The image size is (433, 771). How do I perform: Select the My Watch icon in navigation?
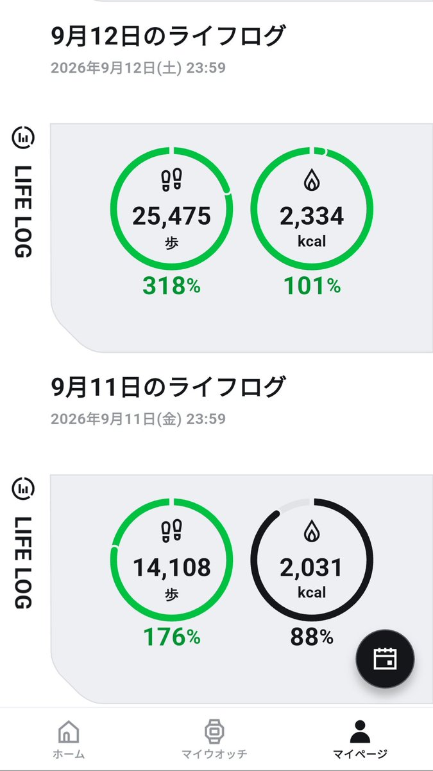(x=213, y=732)
